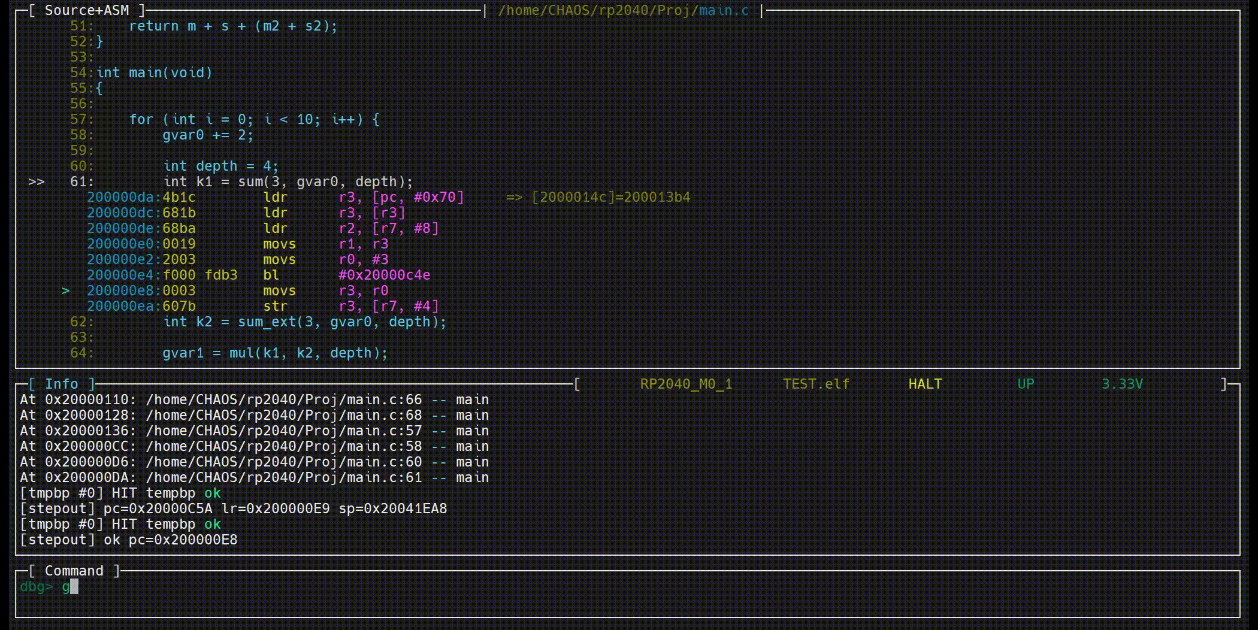
Task: Click source line 62 calling sum_ext
Action: coord(304,322)
